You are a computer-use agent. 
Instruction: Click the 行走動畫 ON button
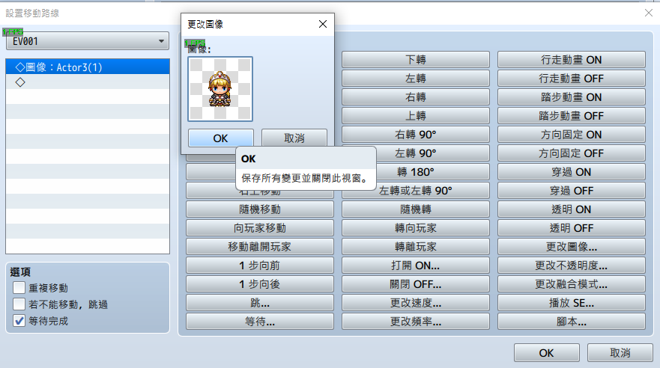pyautogui.click(x=571, y=60)
